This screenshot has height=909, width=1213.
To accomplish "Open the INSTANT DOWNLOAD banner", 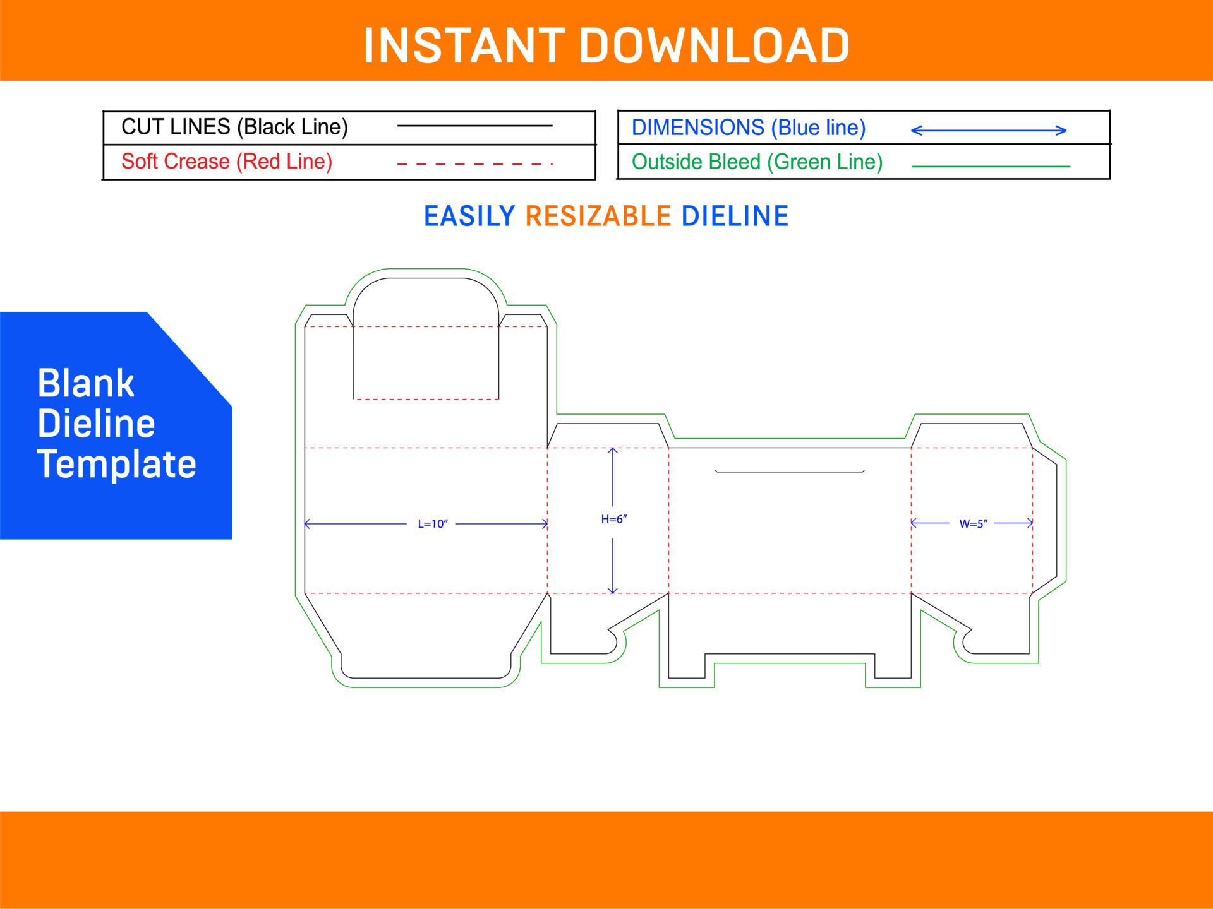I will click(606, 44).
